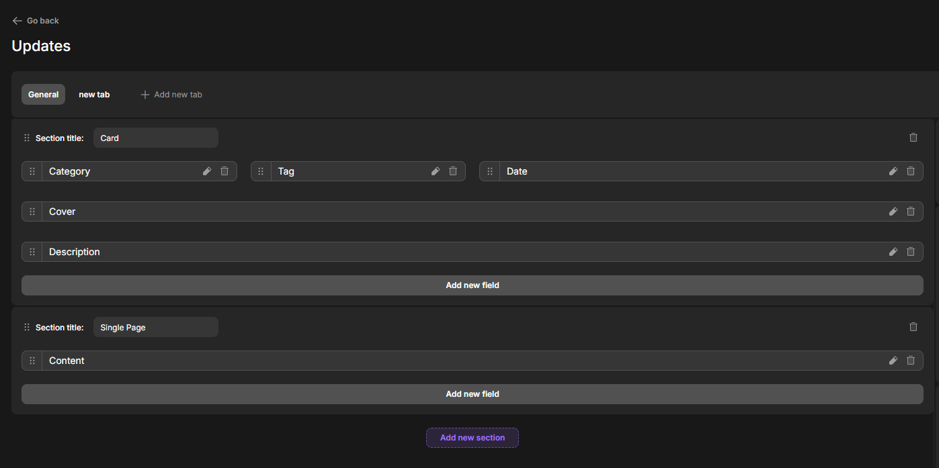Screen dimensions: 939x468
Task: Delete the Content field
Action: pyautogui.click(x=911, y=361)
